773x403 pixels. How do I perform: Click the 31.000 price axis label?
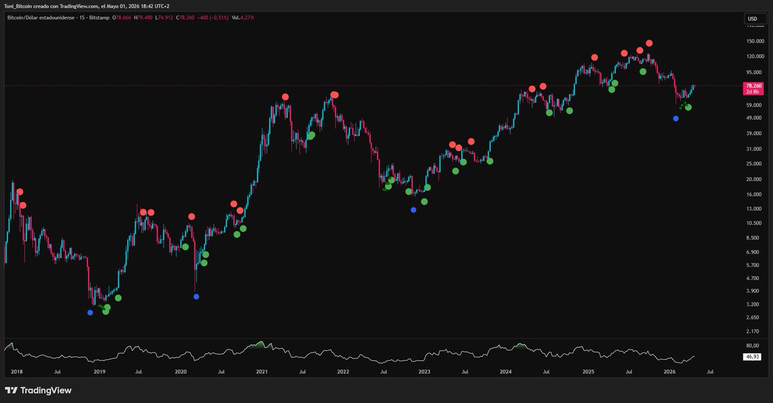click(x=754, y=149)
